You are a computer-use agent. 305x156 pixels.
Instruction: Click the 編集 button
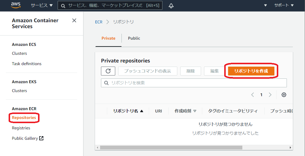pos(214,71)
